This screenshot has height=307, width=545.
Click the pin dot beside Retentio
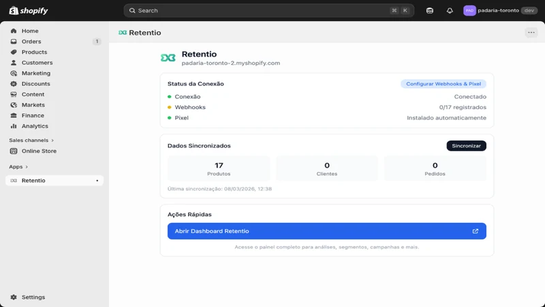click(x=97, y=181)
